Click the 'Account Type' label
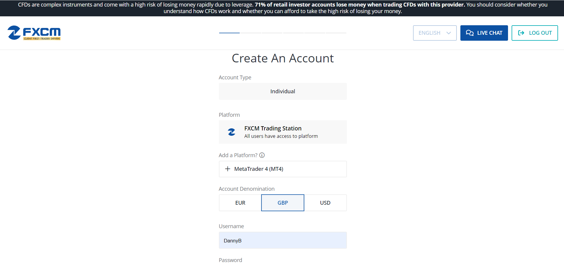564x265 pixels. (x=235, y=78)
